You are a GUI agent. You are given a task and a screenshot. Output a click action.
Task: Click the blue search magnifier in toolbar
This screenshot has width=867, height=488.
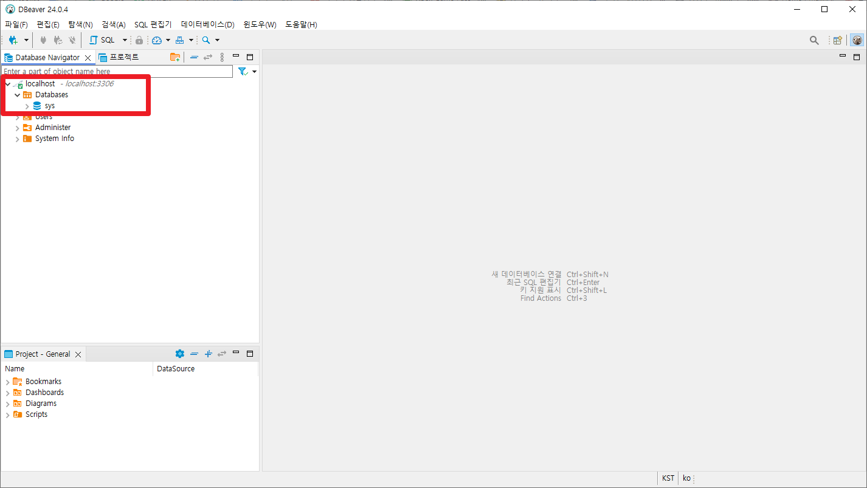[206, 40]
